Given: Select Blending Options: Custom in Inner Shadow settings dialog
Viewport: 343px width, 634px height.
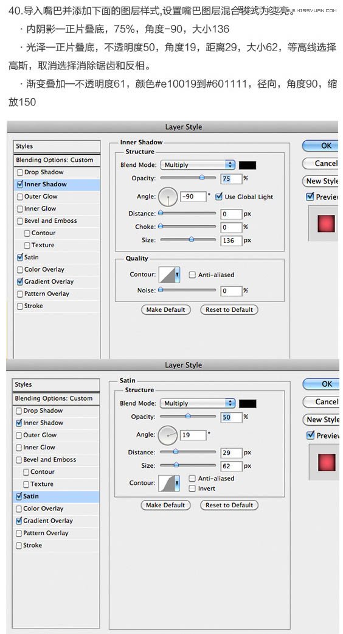Looking at the screenshot, I should click(x=57, y=160).
